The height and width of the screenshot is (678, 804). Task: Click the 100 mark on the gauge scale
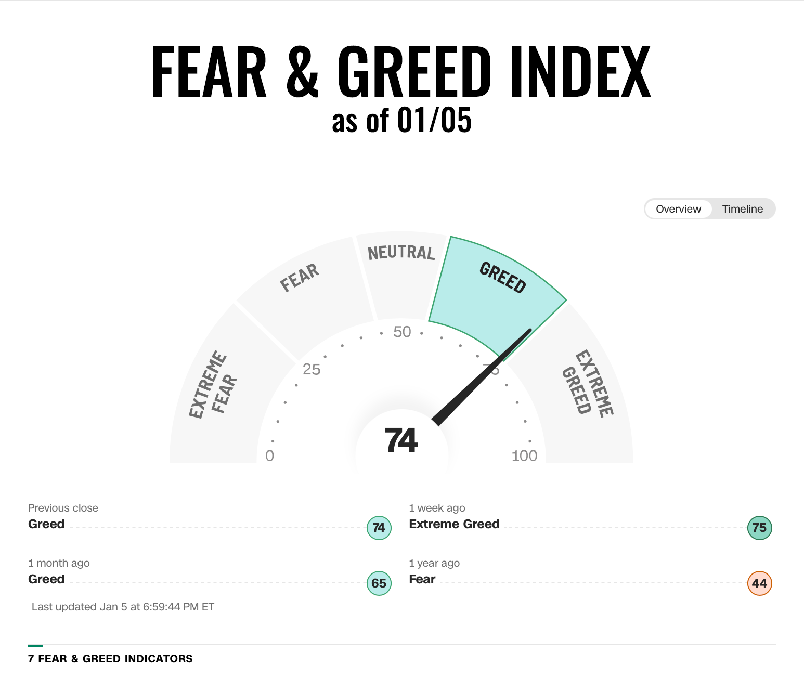pyautogui.click(x=524, y=455)
